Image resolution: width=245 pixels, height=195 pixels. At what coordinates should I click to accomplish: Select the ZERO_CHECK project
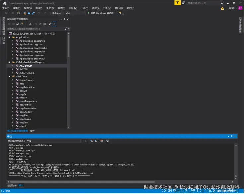(27, 73)
